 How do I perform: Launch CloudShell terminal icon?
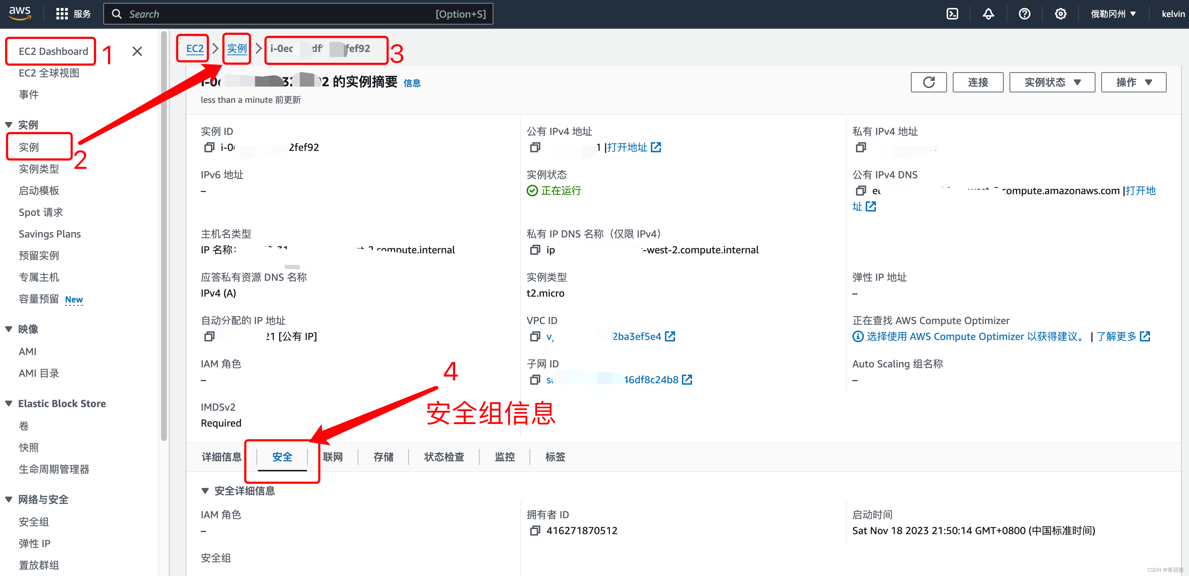click(952, 14)
